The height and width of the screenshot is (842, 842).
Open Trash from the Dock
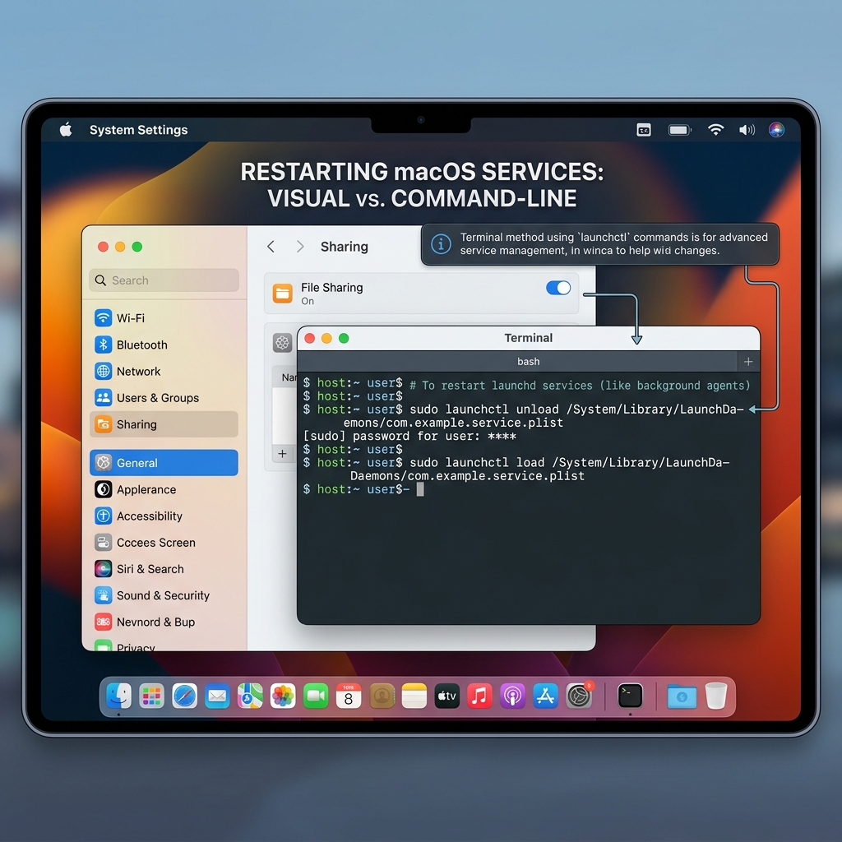716,696
